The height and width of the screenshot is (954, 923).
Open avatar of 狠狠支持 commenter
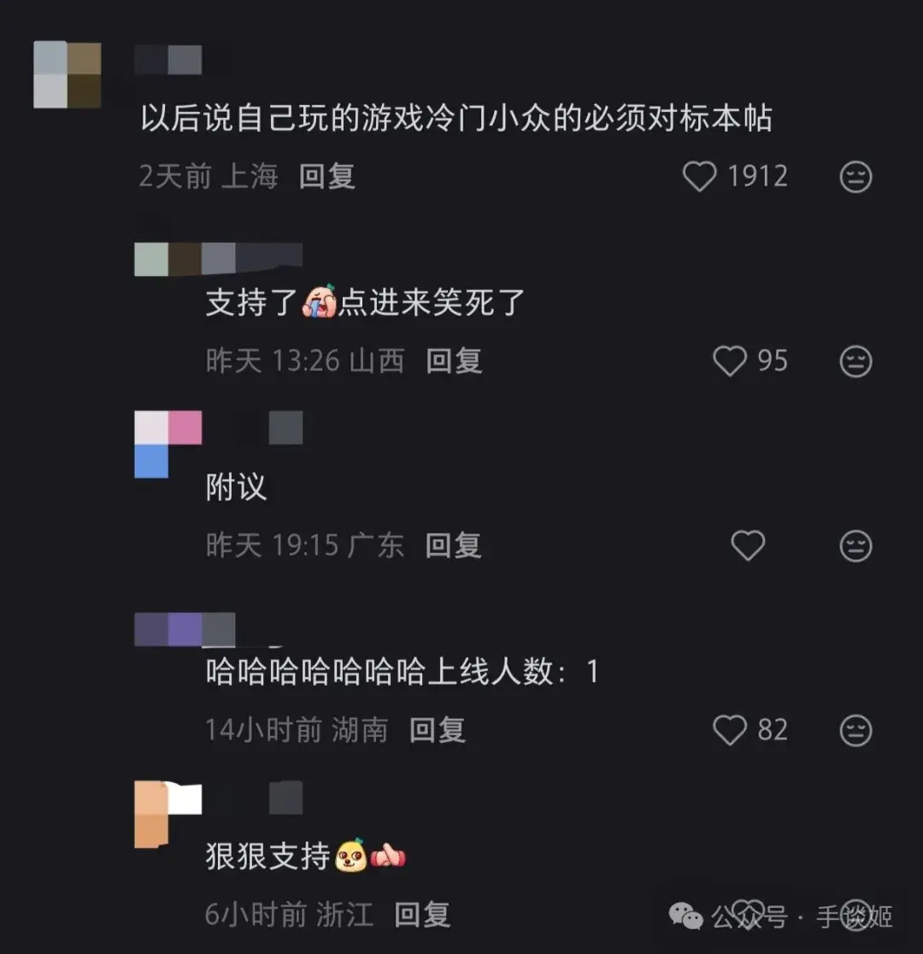point(168,814)
